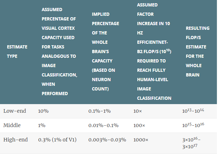The width and height of the screenshot is (218, 154).
Task: Click the 100× factor cell
Action: [x=139, y=125]
